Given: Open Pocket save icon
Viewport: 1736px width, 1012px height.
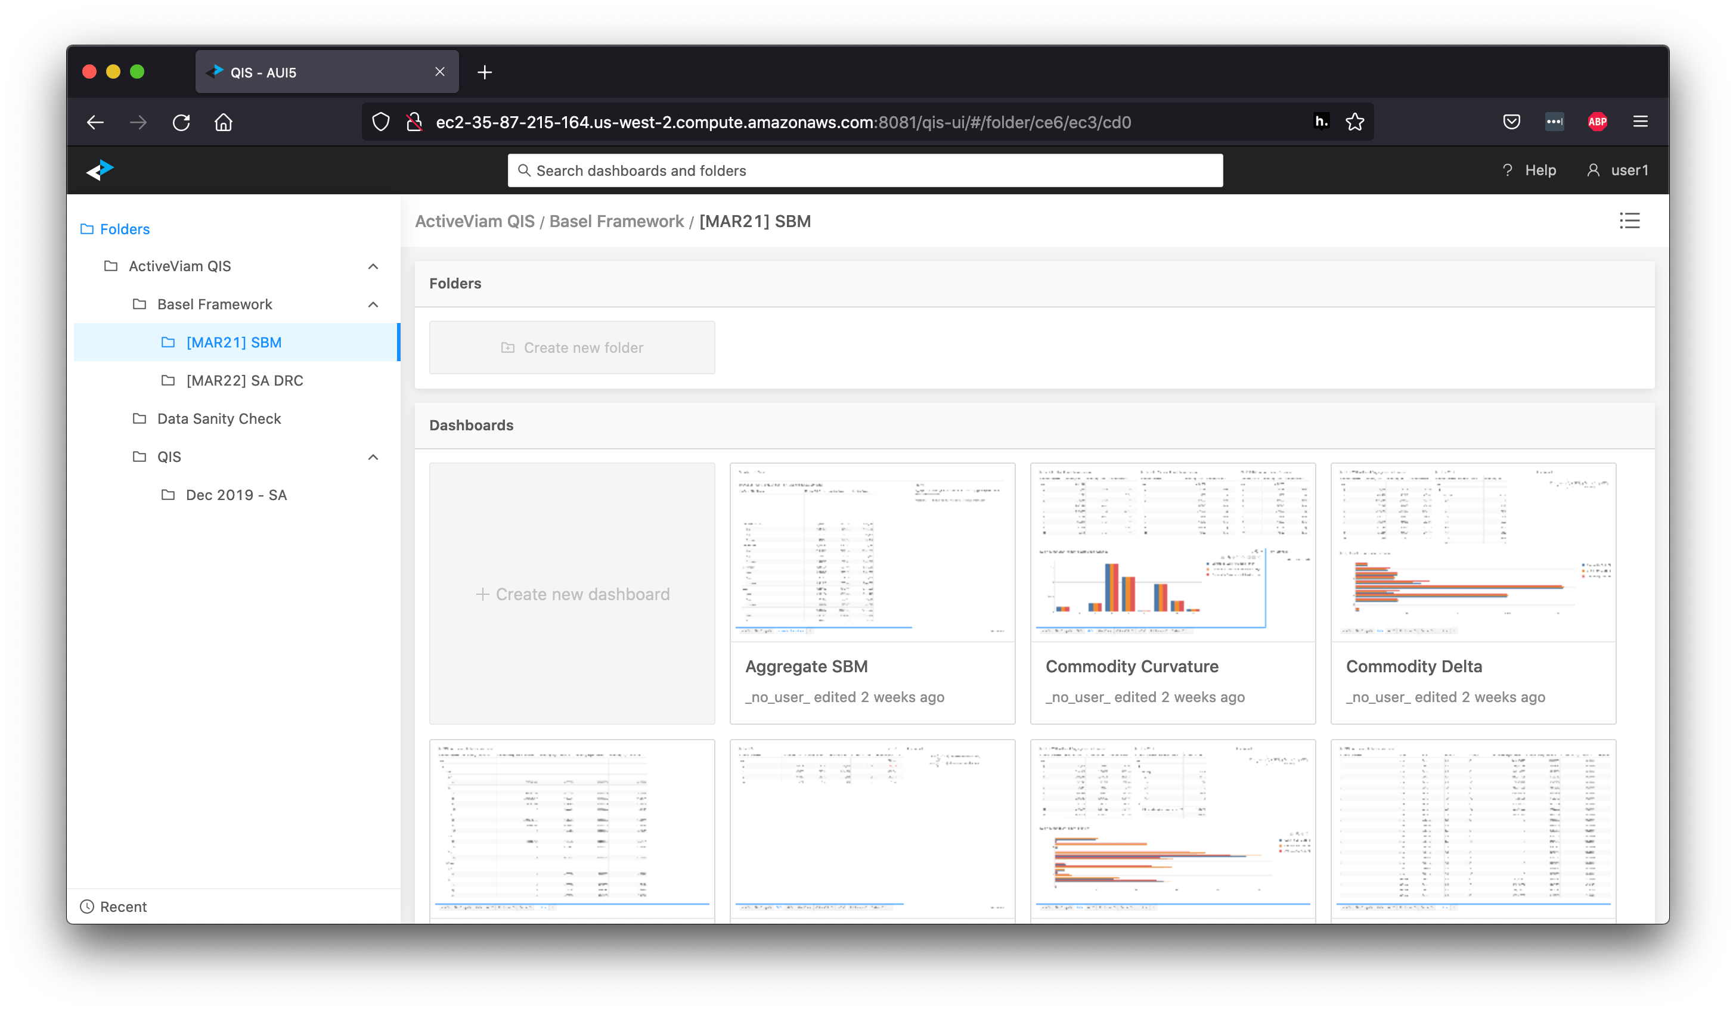Looking at the screenshot, I should click(x=1511, y=122).
